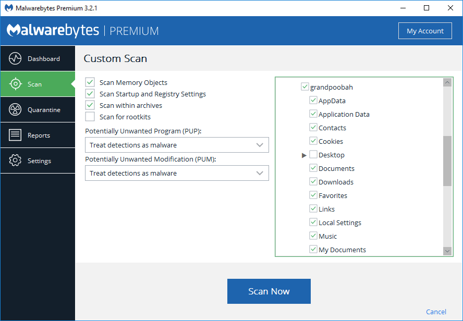Screen dimensions: 463x321
Task: Select the Favorites folder name
Action: click(x=333, y=196)
